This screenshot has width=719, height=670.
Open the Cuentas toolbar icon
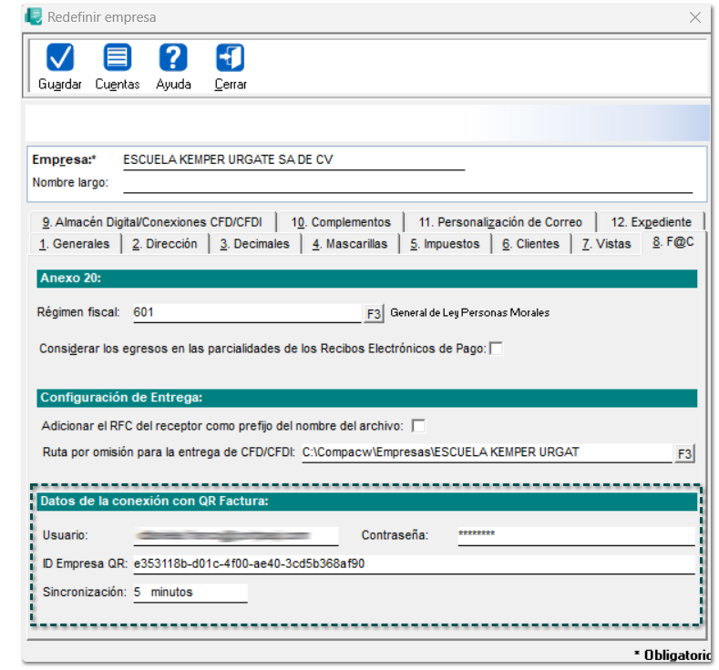click(117, 58)
